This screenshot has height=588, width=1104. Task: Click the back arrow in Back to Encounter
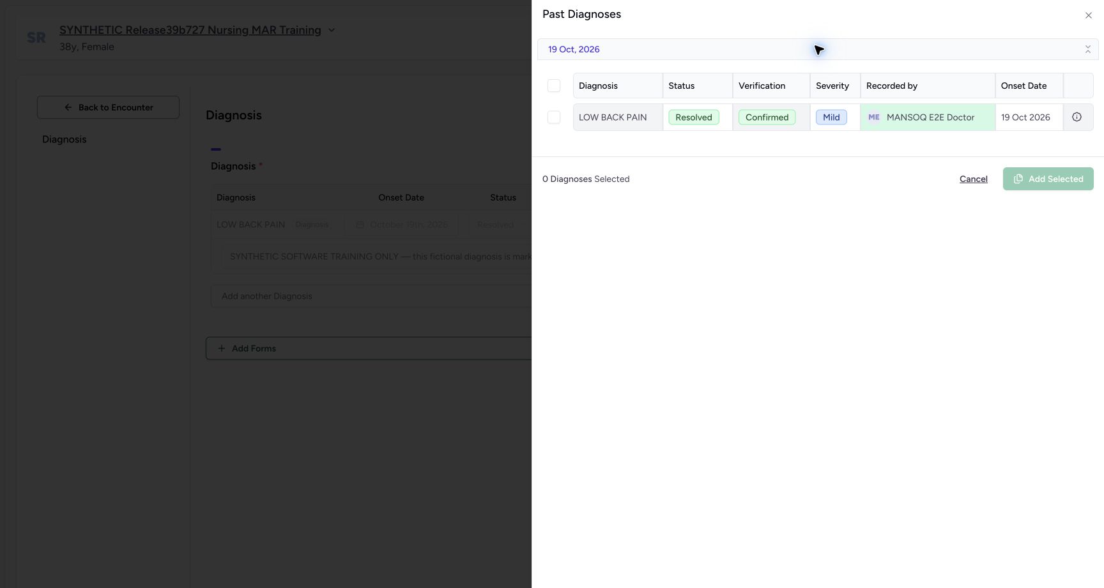click(x=68, y=107)
